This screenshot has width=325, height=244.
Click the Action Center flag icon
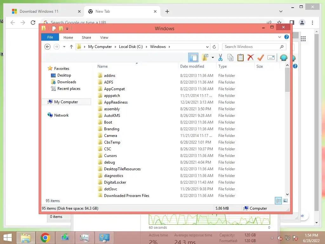[x=295, y=238]
